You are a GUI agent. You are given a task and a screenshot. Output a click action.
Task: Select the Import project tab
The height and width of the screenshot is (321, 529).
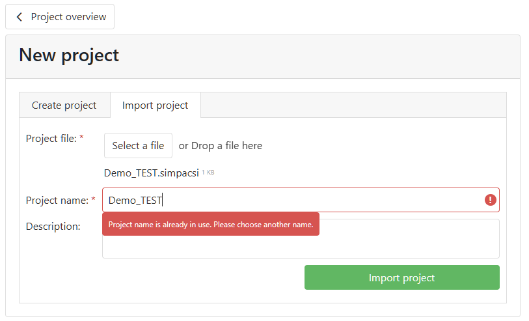click(155, 105)
